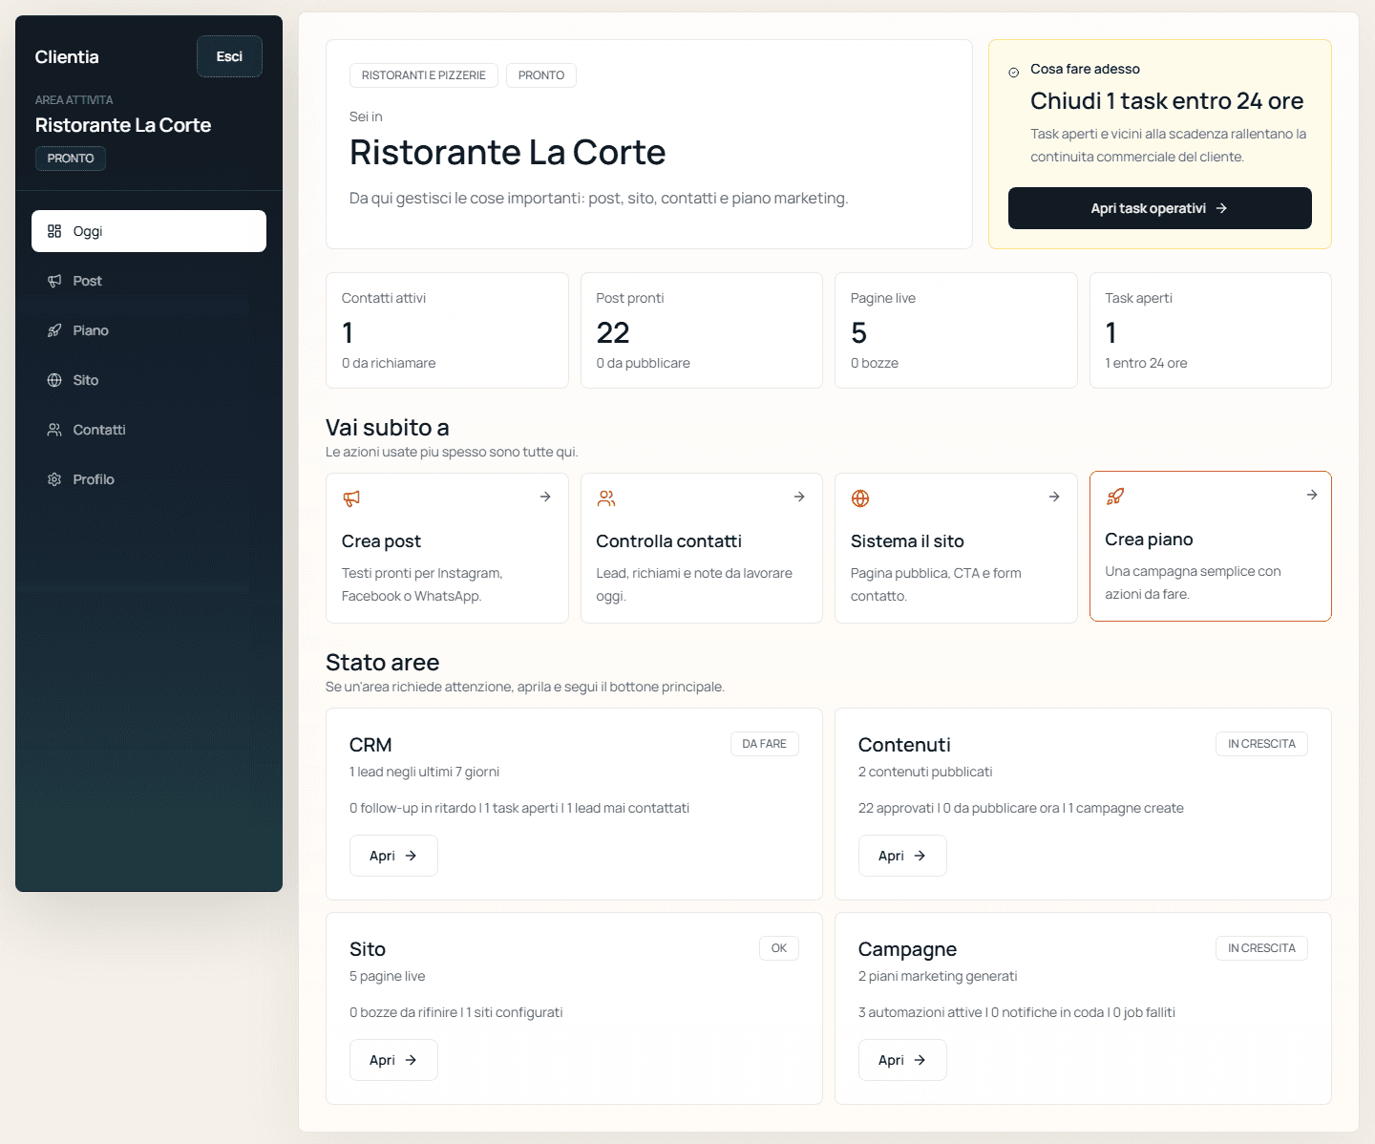
Task: Open the CRM area with Apri
Action: 393,856
